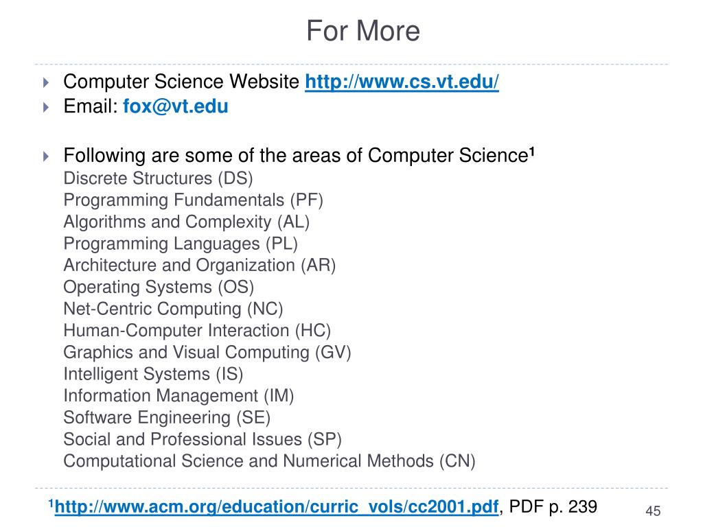
Task: Select Graphics and Visual Computing (GV)
Action: (x=207, y=353)
